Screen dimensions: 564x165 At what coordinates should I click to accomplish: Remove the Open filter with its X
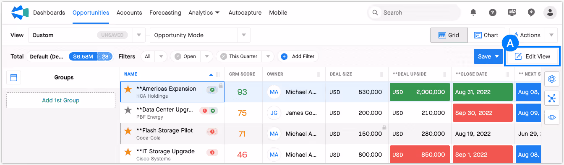pyautogui.click(x=178, y=56)
